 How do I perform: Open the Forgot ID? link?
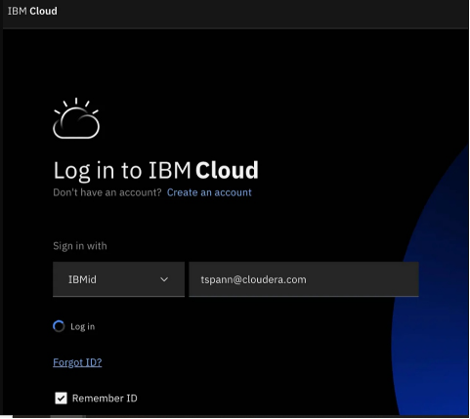77,362
